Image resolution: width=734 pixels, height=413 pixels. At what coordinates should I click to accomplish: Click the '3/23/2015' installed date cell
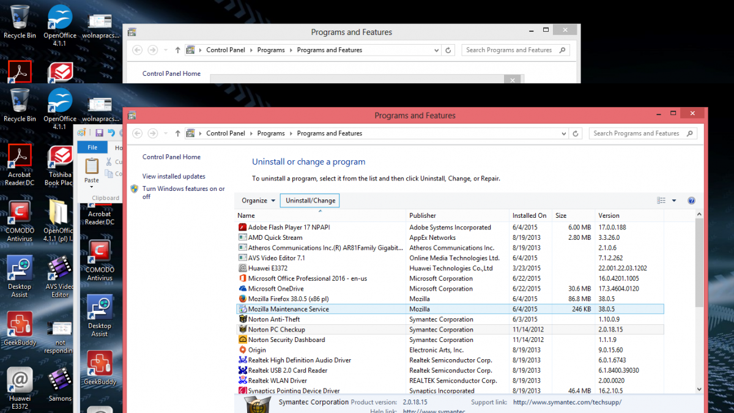527,268
